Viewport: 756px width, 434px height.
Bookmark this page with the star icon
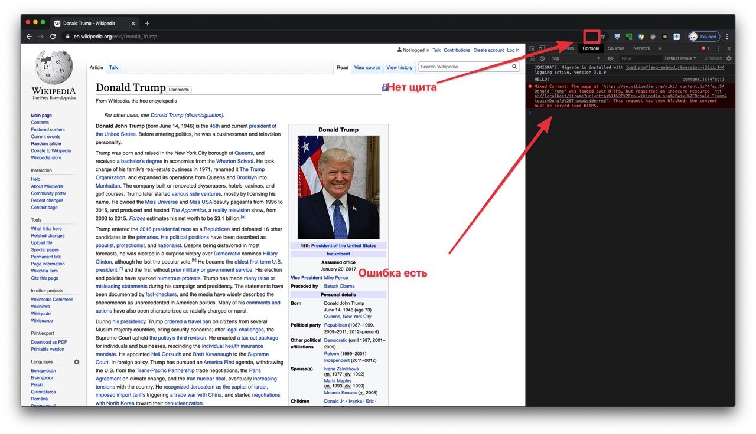(x=602, y=37)
